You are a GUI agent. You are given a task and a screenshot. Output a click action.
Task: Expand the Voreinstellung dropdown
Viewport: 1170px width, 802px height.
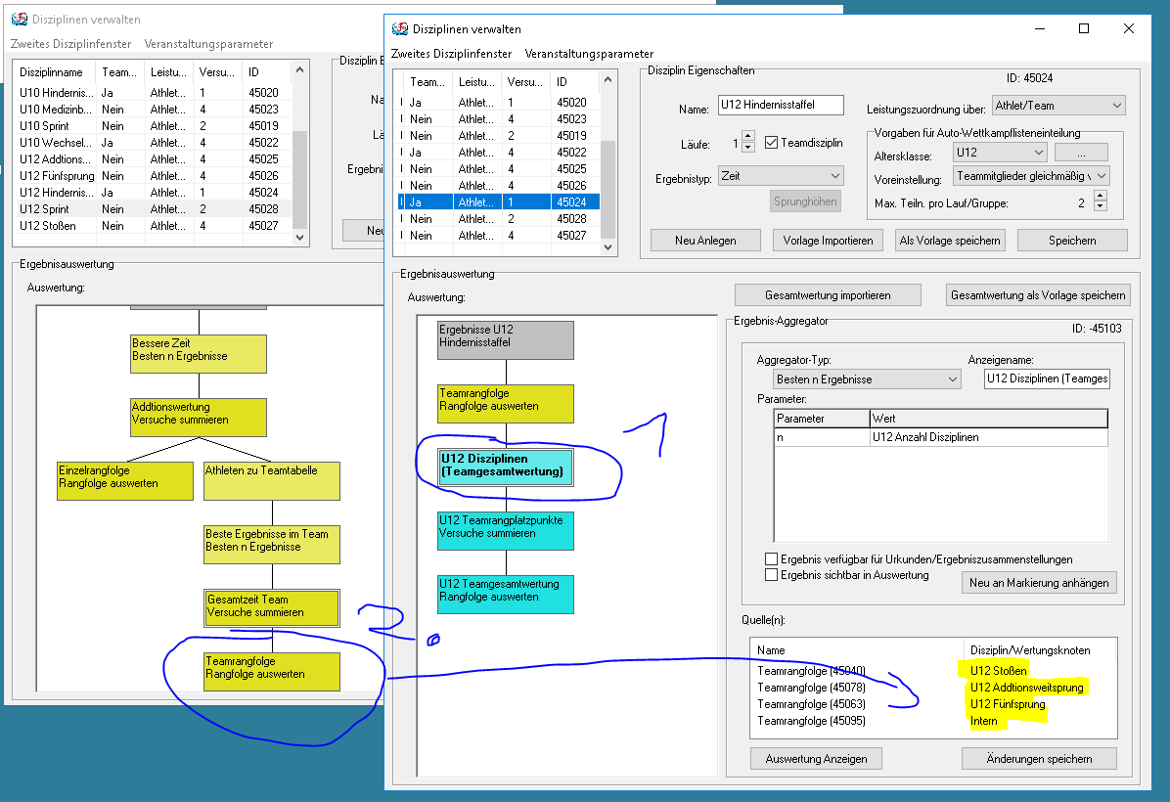(x=1032, y=176)
